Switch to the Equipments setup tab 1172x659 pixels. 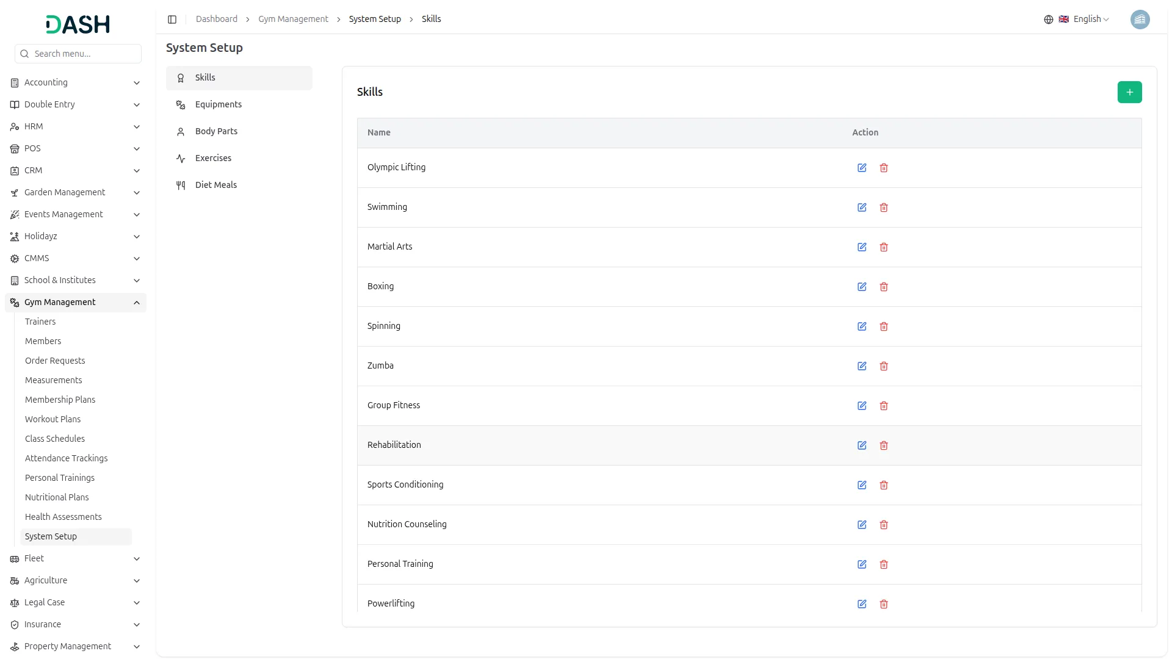(x=219, y=104)
